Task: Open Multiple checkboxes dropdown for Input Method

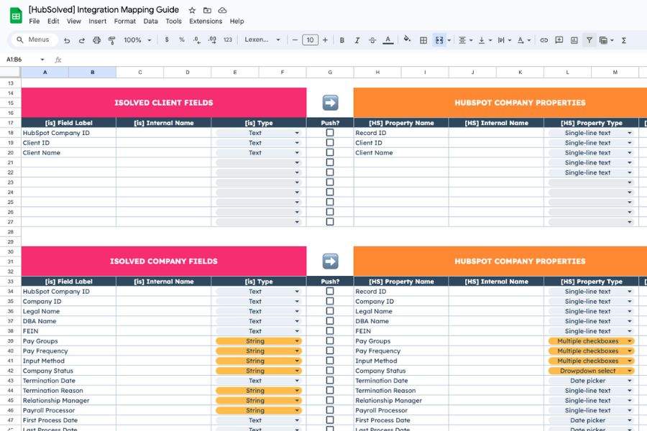Action: (592, 361)
